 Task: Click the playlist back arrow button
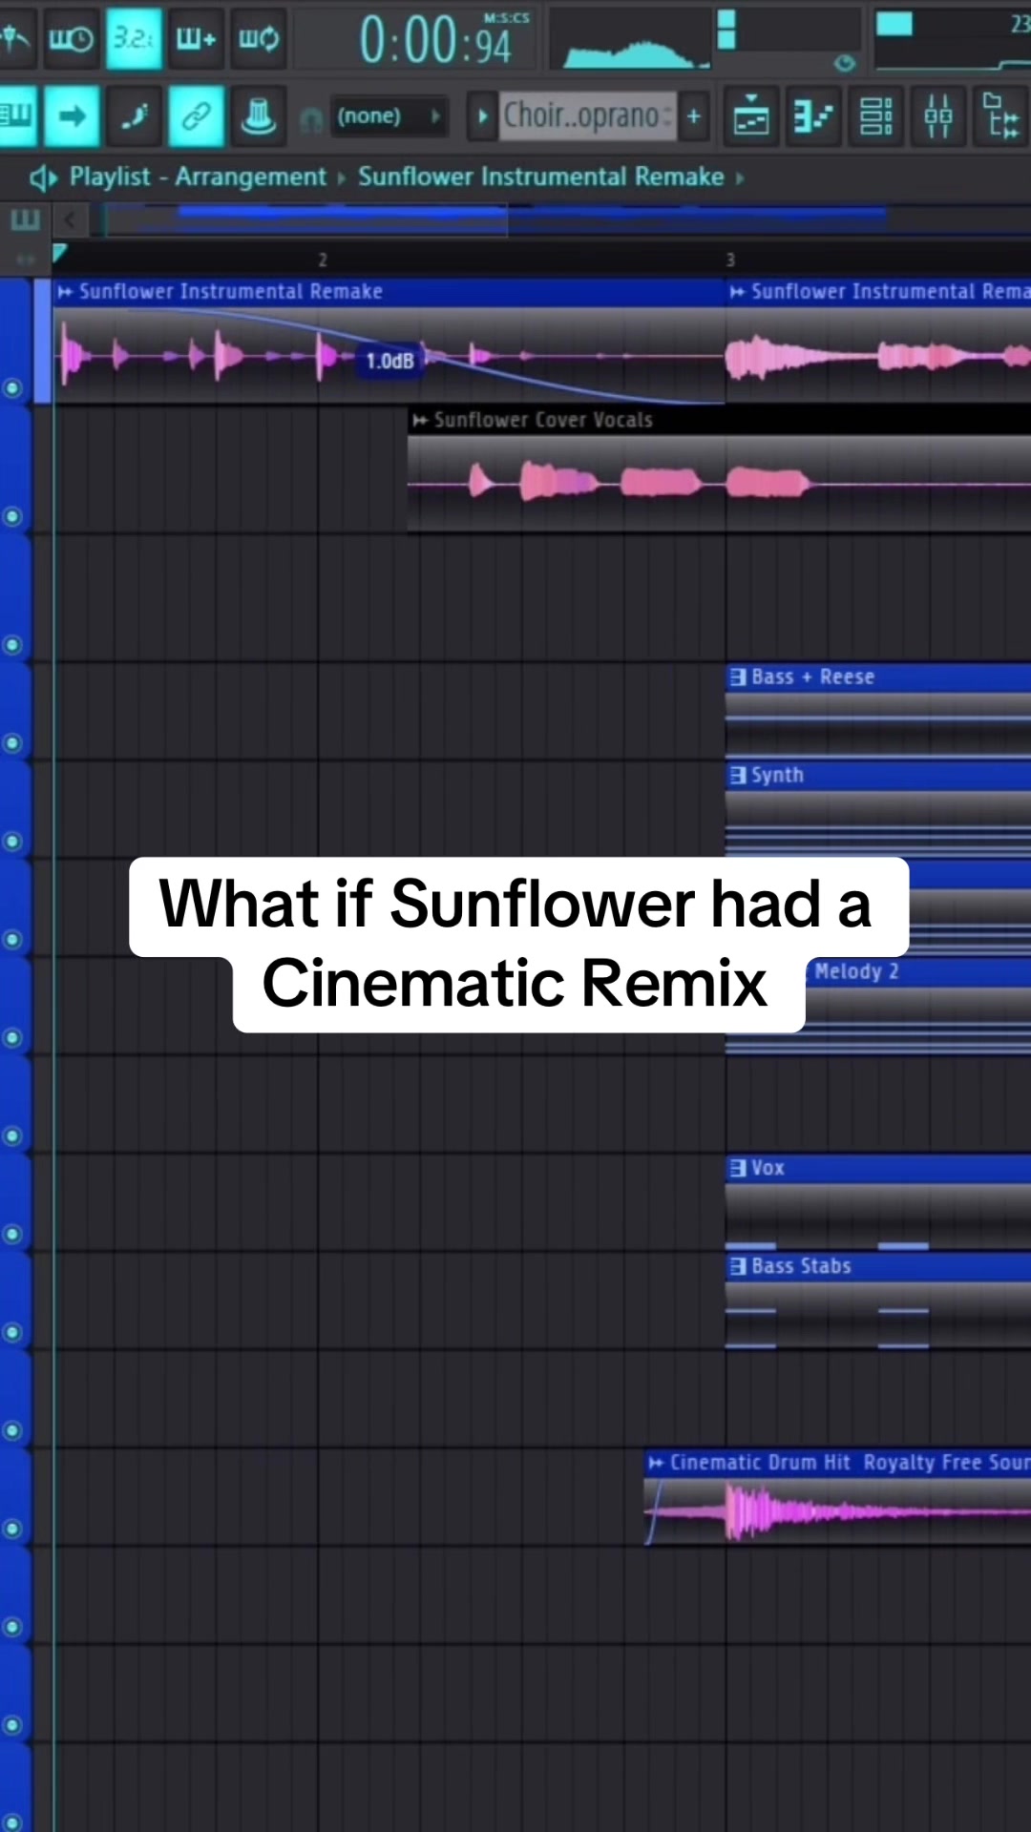pos(69,221)
